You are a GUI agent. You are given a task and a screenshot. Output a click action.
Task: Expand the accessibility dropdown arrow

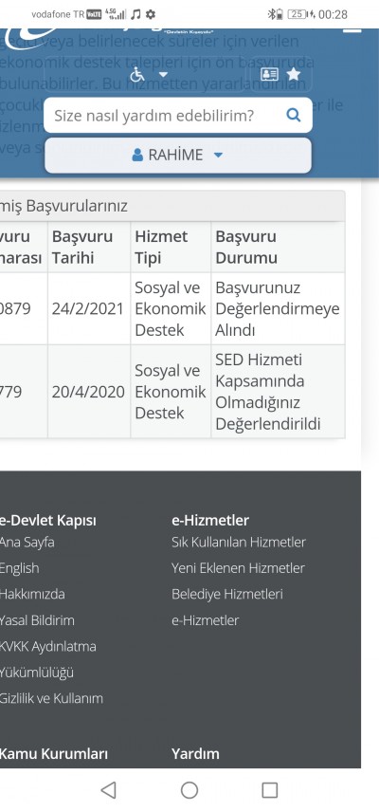(163, 75)
